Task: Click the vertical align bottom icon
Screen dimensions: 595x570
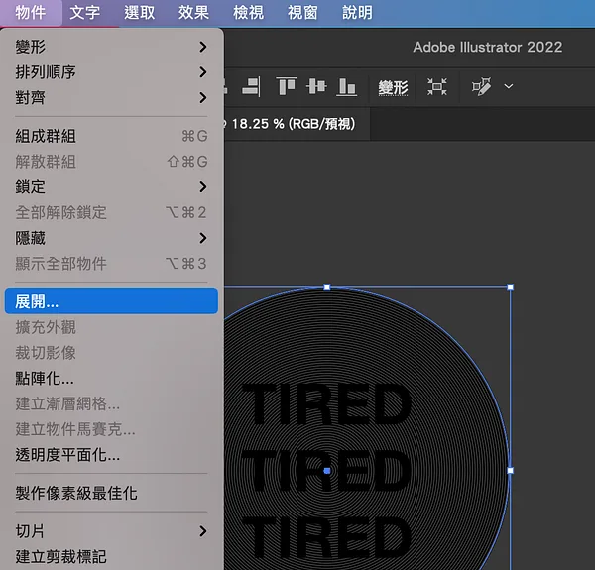Action: click(346, 87)
